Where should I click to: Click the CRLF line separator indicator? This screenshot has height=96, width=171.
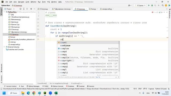point(140,89)
